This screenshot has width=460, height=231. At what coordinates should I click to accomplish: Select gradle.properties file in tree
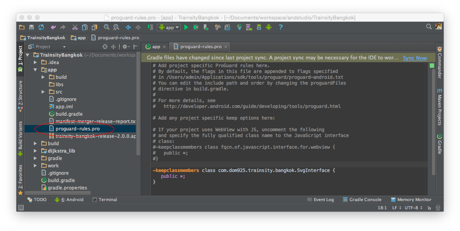pyautogui.click(x=64, y=188)
